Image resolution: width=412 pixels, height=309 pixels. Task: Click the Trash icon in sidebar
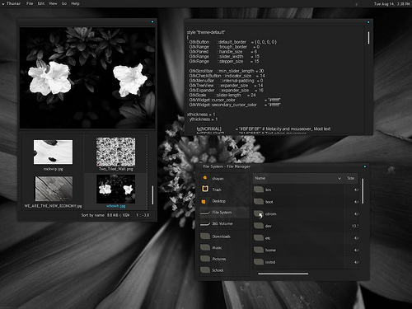[205, 189]
